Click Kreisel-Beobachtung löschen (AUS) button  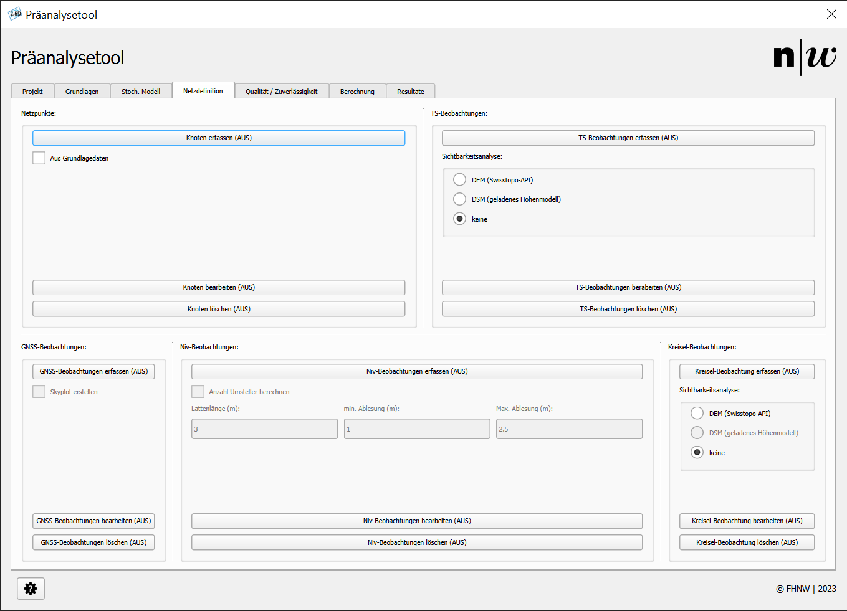(x=747, y=542)
